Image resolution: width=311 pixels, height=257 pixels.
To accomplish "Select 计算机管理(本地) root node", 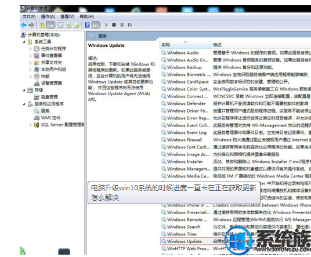I will (44, 35).
